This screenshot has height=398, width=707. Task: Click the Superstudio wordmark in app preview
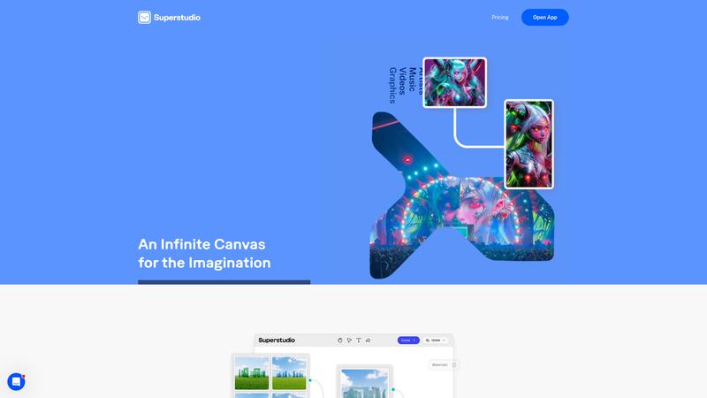pos(277,340)
